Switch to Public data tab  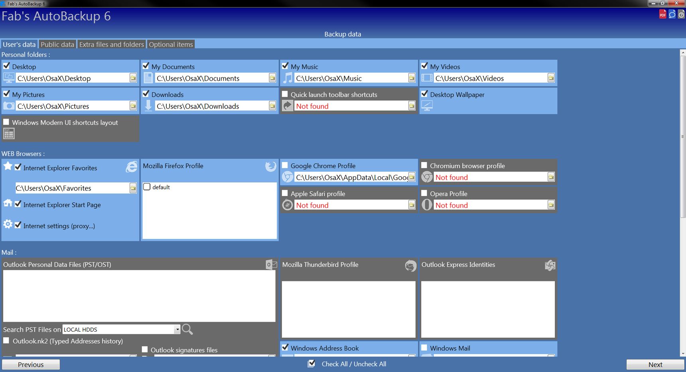point(57,44)
